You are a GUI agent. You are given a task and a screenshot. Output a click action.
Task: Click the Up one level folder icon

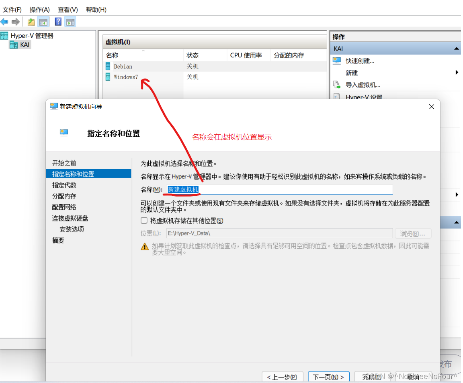coord(31,22)
